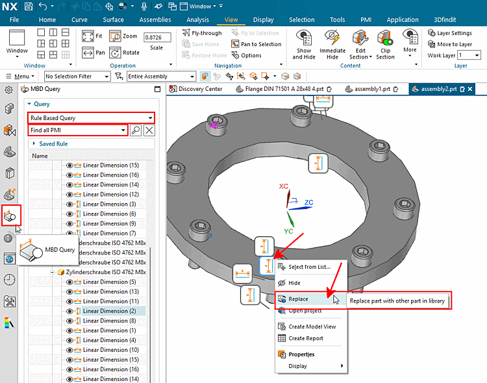Expand the More content options
This screenshot has height=383, width=487.
410,44
